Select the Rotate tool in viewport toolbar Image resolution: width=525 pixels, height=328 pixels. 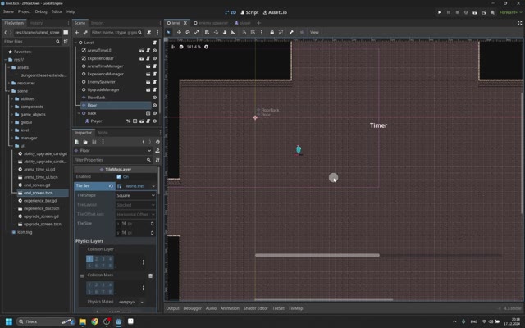[x=188, y=32]
